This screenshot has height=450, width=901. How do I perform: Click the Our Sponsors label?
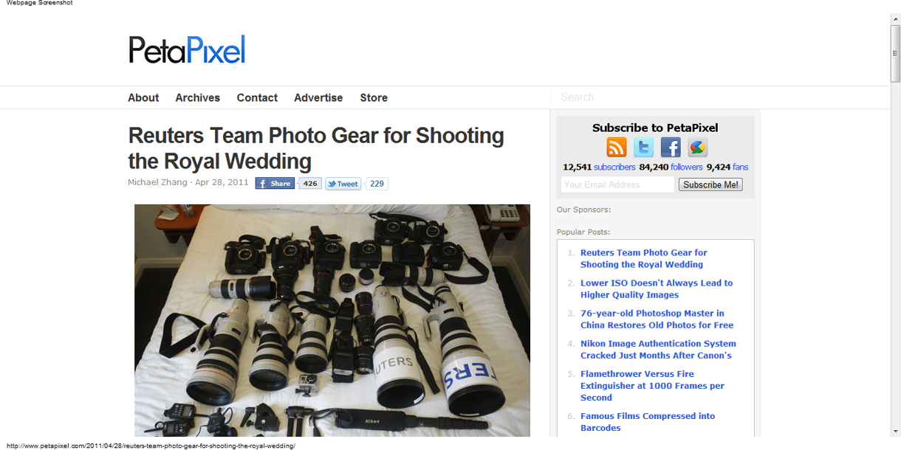tap(583, 210)
